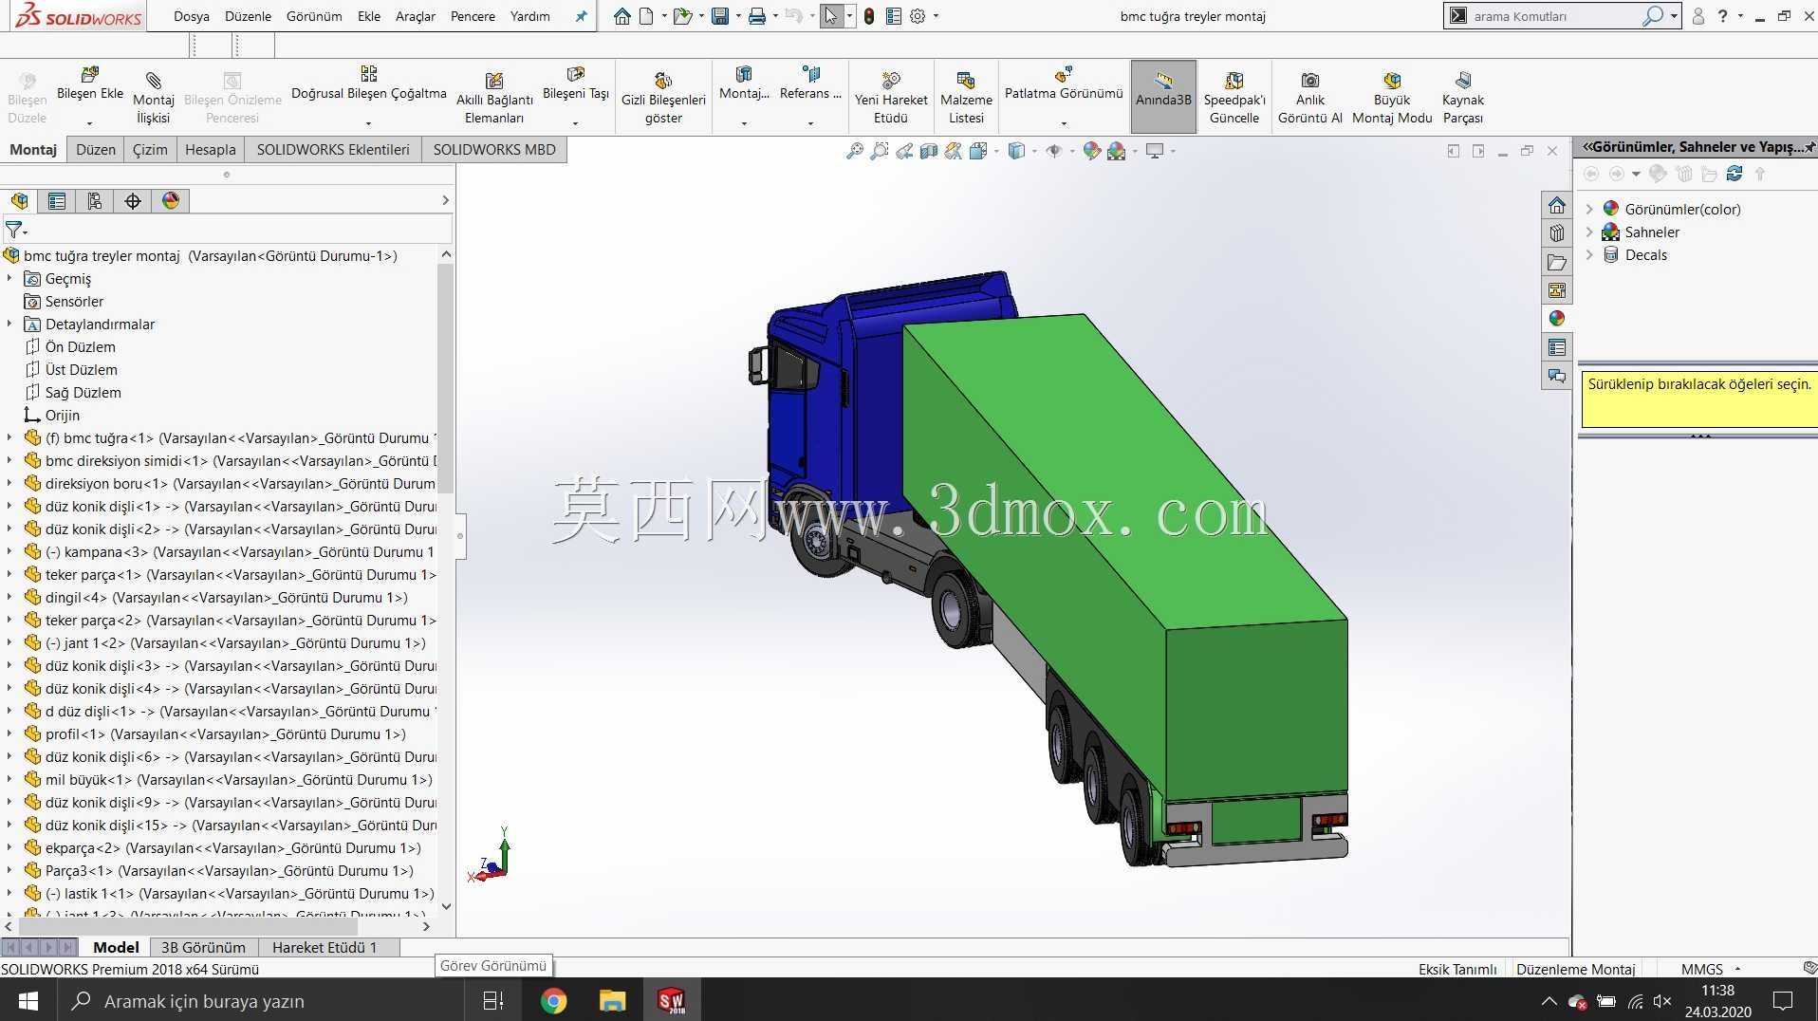Viewport: 1818px width, 1021px height.
Task: Click the arama Komutları search field
Action: (x=1556, y=16)
